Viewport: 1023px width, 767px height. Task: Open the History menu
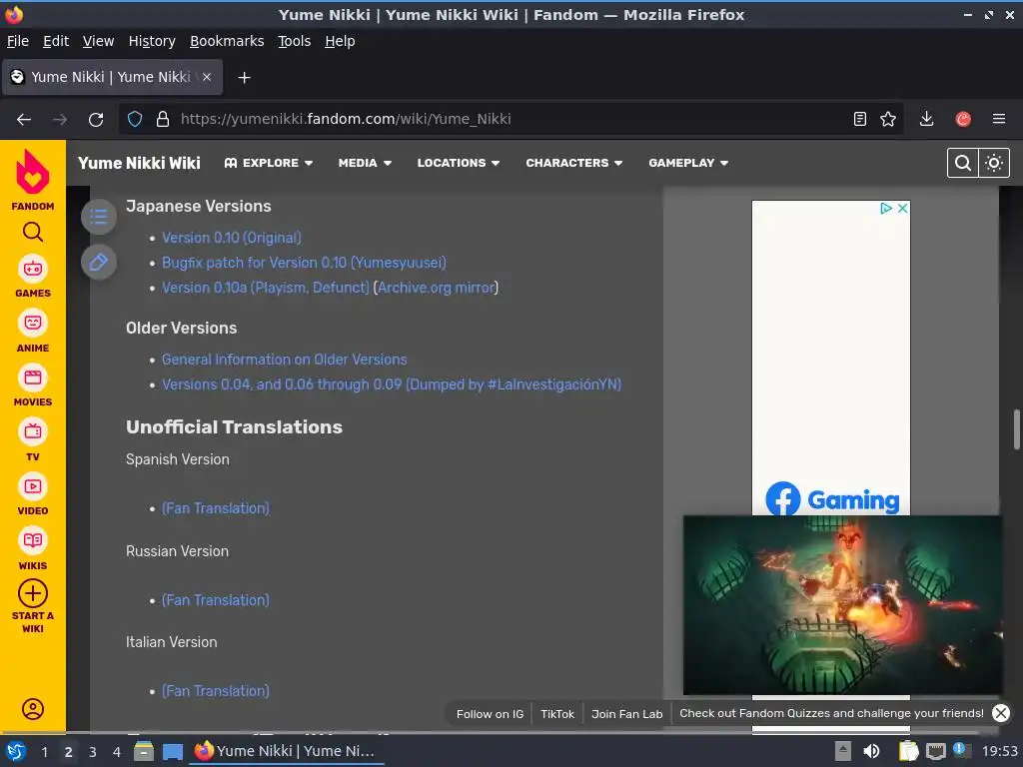point(152,41)
